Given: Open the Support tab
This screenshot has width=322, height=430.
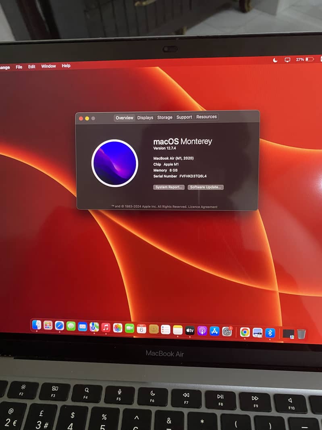Looking at the screenshot, I should point(184,117).
